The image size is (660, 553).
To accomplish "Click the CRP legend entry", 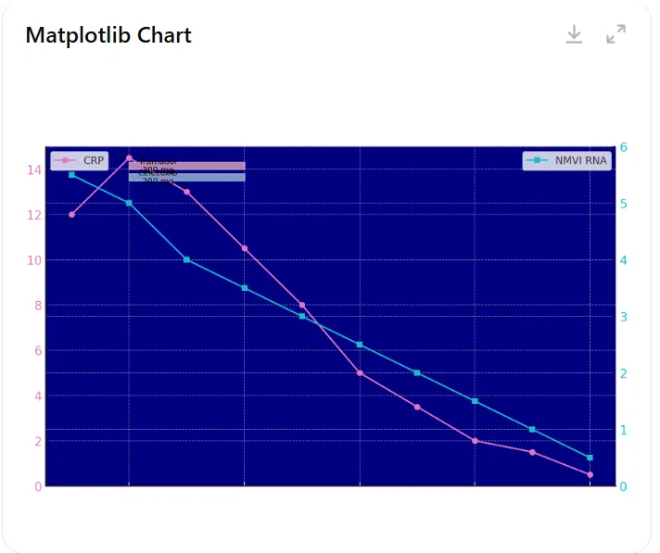I will coord(79,160).
